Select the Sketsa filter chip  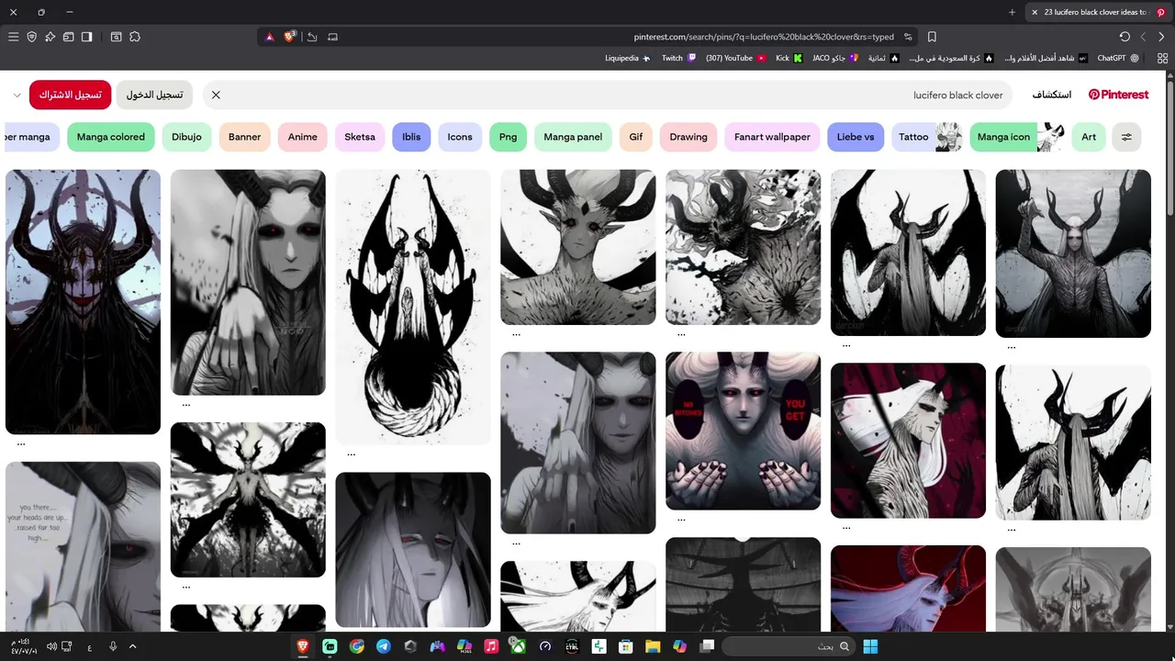pyautogui.click(x=360, y=137)
